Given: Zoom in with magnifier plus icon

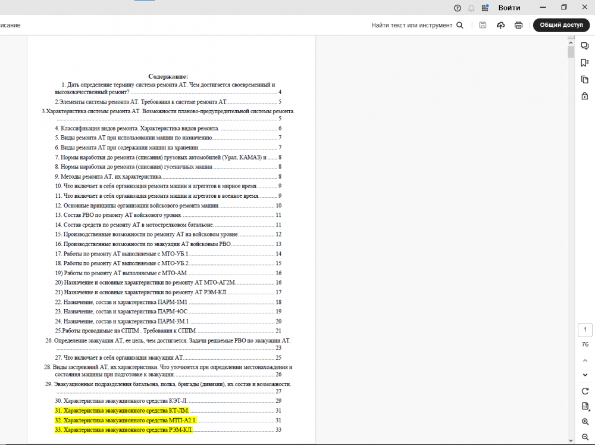Looking at the screenshot, I should pyautogui.click(x=585, y=421).
